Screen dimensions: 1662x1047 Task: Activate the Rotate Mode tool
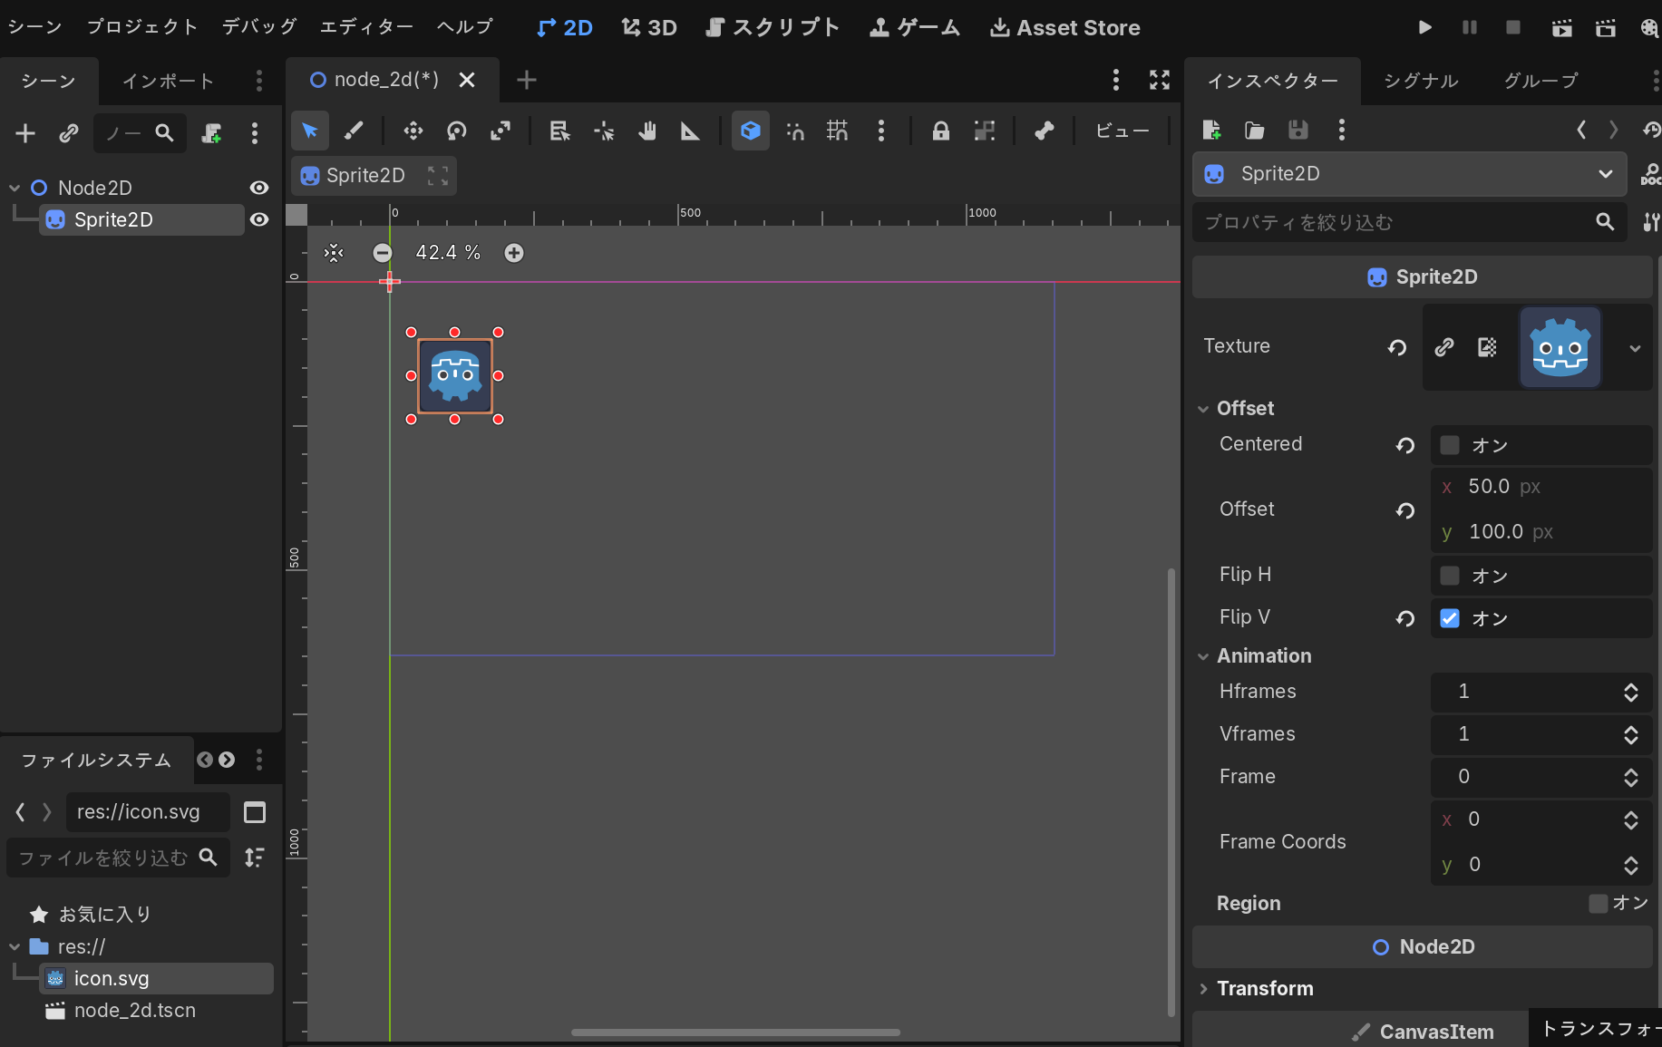pos(457,131)
